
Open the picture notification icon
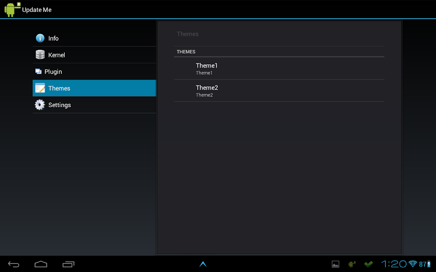pos(336,264)
